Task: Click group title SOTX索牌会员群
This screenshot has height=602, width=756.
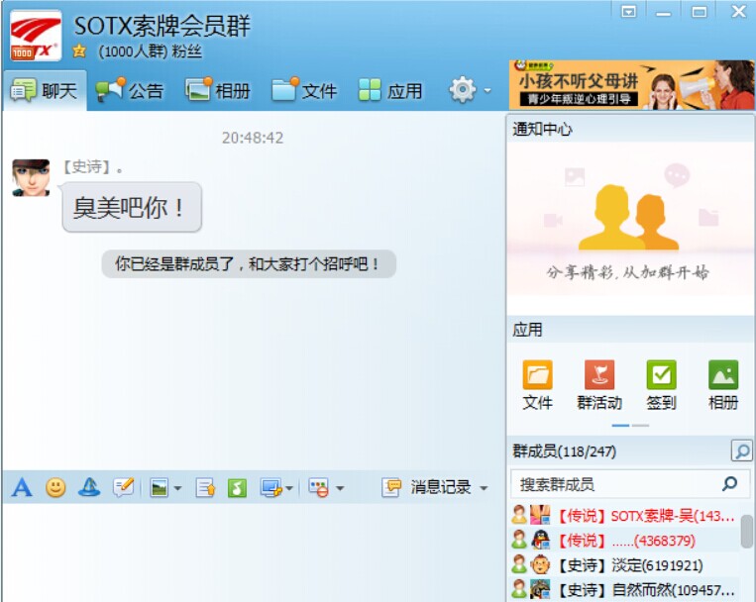Action: [162, 25]
